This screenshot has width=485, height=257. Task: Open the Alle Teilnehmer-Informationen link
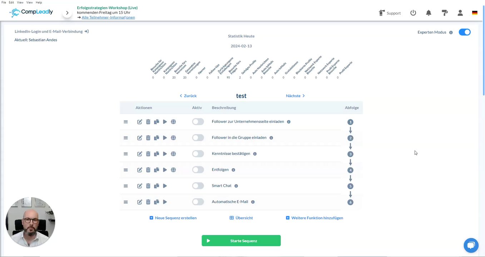point(108,17)
